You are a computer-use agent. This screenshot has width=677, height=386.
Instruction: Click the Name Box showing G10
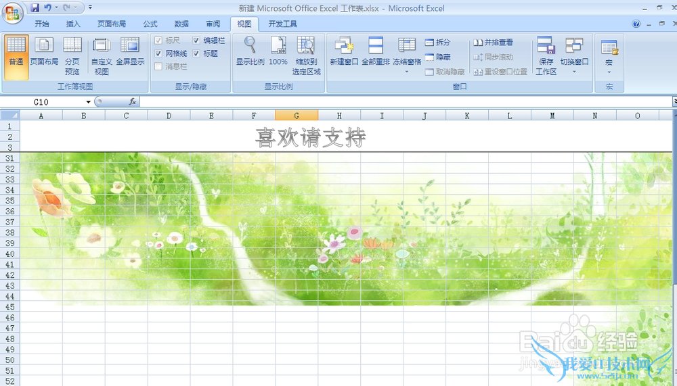41,102
